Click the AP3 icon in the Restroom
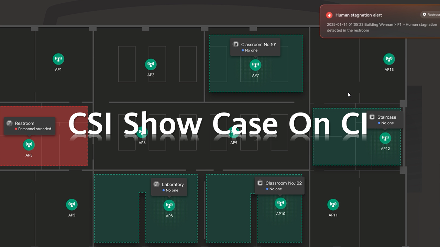Image resolution: width=440 pixels, height=247 pixels. 29,145
